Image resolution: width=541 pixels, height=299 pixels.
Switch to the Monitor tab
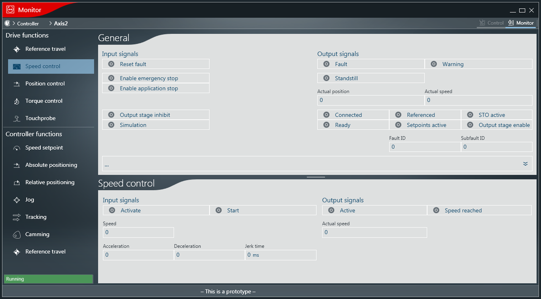coord(521,23)
